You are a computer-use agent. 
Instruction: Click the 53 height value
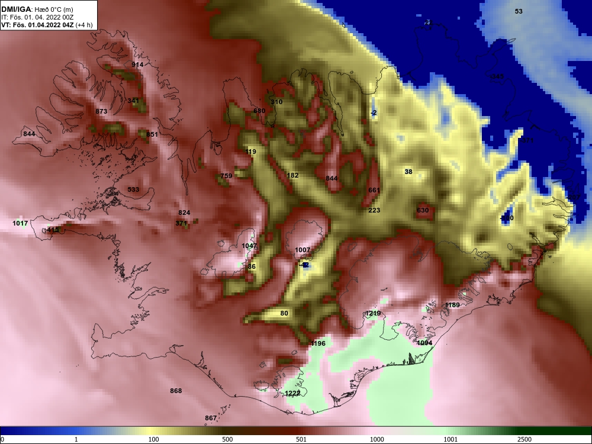click(x=519, y=11)
